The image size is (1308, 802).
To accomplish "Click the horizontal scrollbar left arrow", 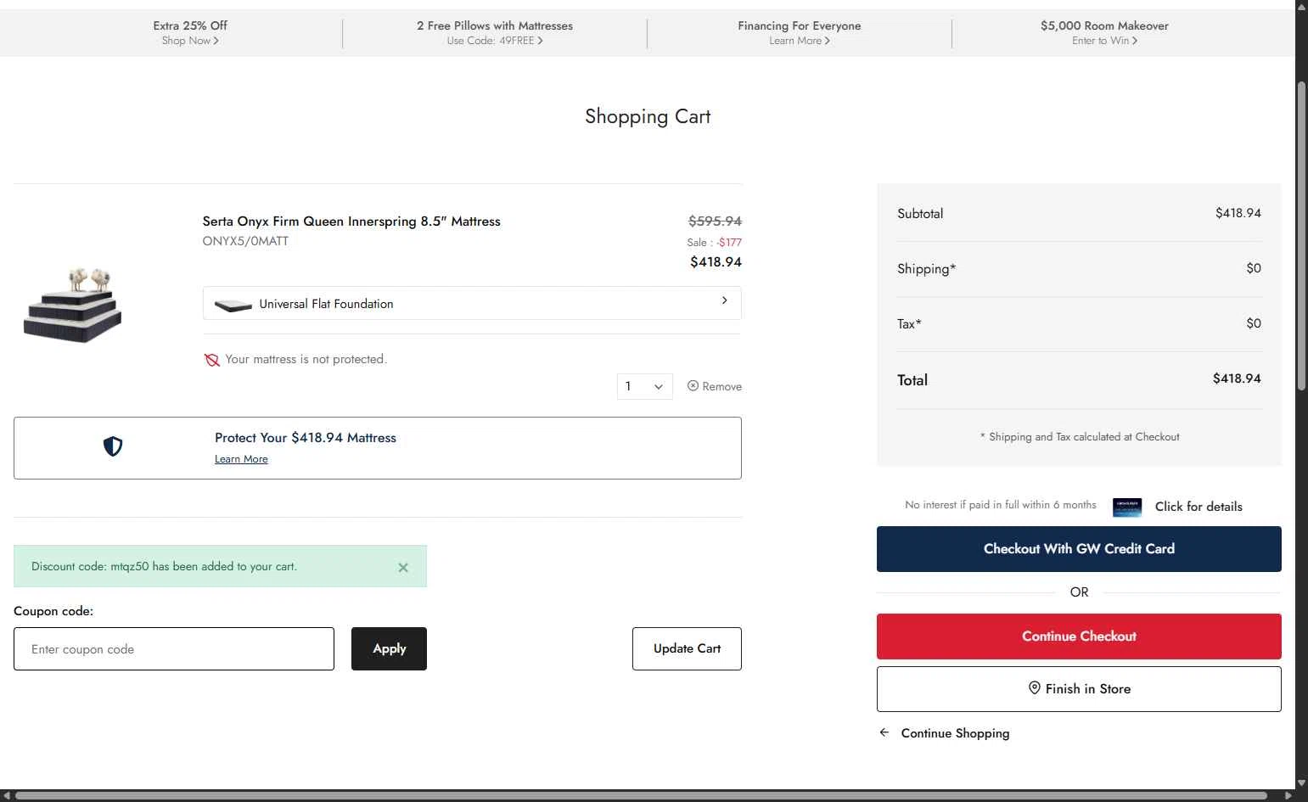I will point(7,796).
